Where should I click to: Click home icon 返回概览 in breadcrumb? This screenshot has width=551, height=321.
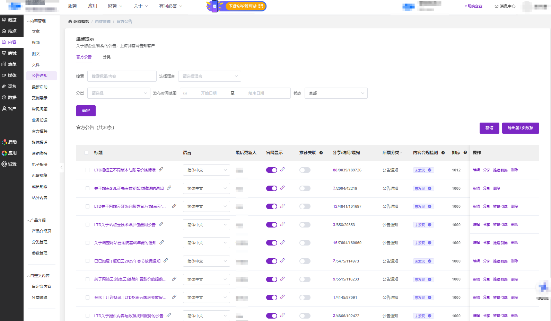point(70,21)
